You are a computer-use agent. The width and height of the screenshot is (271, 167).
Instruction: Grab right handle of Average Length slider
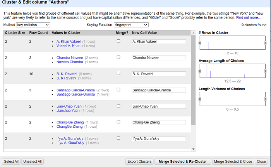tap(265, 71)
